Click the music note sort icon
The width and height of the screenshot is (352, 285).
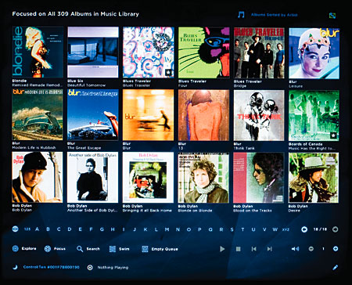[x=241, y=15]
